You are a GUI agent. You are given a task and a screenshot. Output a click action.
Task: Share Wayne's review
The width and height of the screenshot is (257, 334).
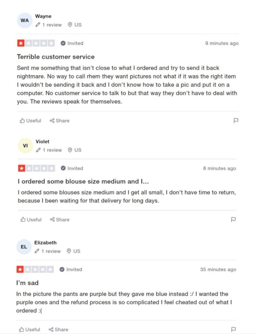click(59, 121)
